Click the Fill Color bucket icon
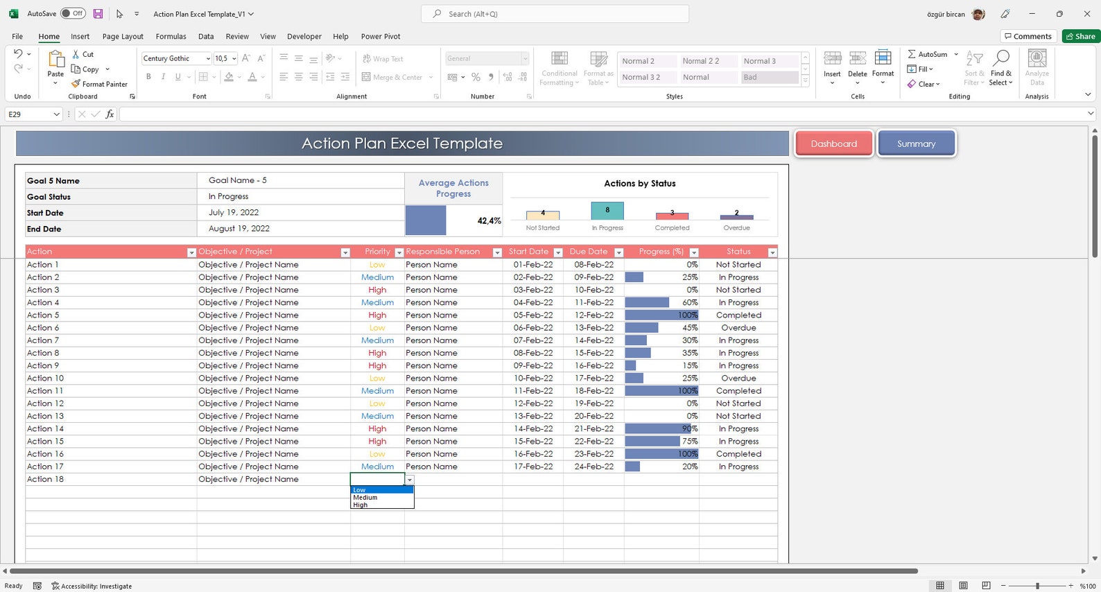Image resolution: width=1101 pixels, height=592 pixels. pos(229,77)
